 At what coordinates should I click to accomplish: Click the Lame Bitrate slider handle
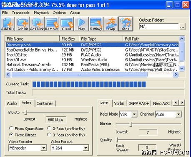131,124
